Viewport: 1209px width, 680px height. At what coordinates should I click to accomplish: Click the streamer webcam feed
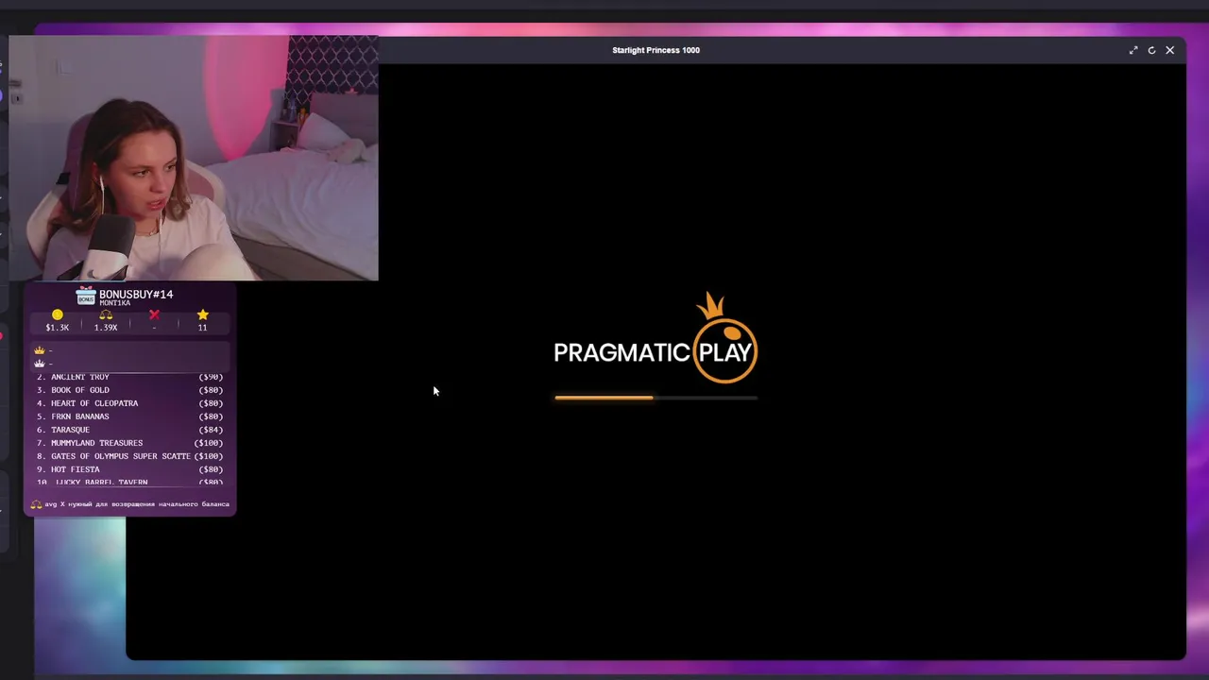194,158
